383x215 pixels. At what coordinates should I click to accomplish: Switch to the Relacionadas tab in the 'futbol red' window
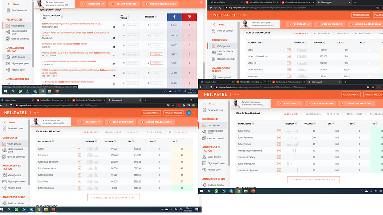click(x=113, y=132)
